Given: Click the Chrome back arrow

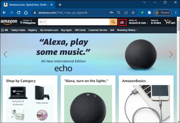Looking at the screenshot, I should [4, 12].
